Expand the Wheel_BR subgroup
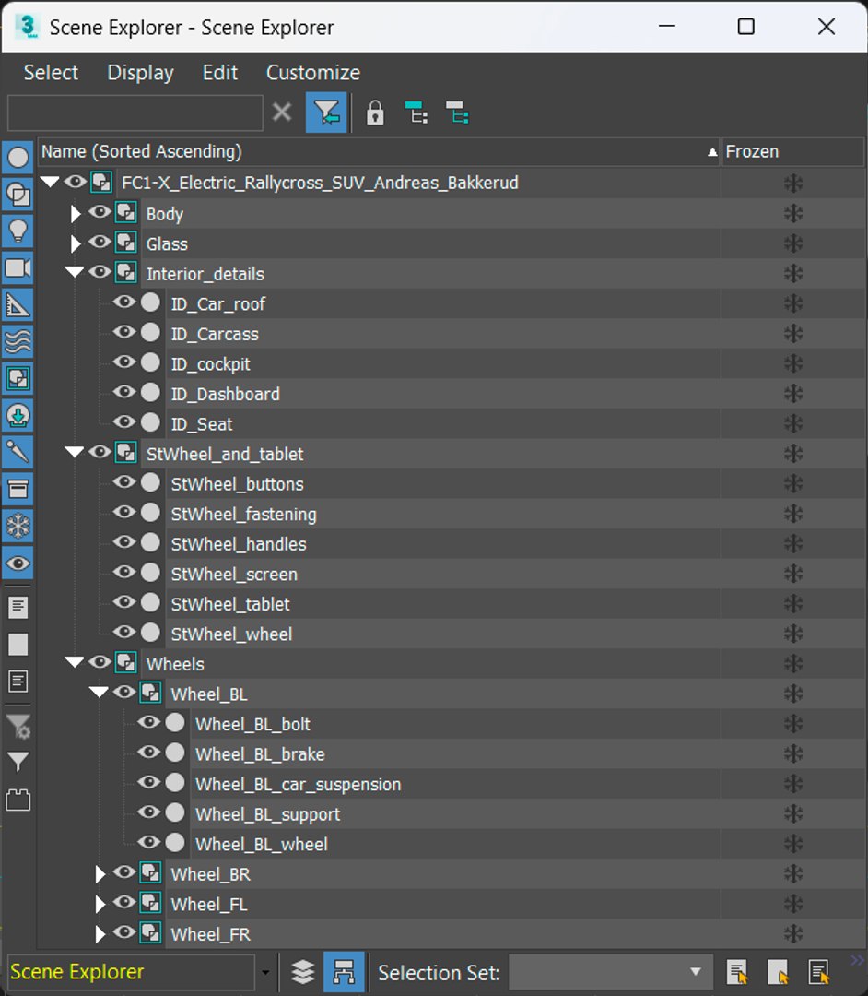Viewport: 868px width, 996px height. point(100,874)
